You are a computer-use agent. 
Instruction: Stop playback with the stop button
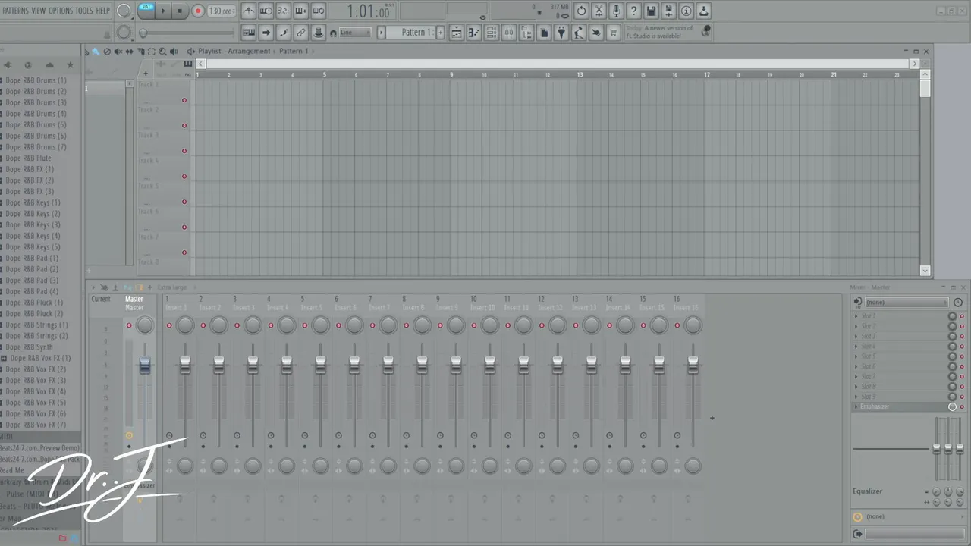point(180,11)
